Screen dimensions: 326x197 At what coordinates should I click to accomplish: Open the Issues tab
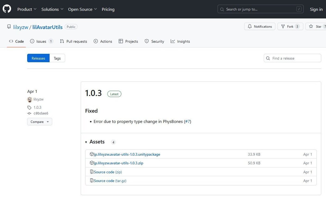[42, 41]
